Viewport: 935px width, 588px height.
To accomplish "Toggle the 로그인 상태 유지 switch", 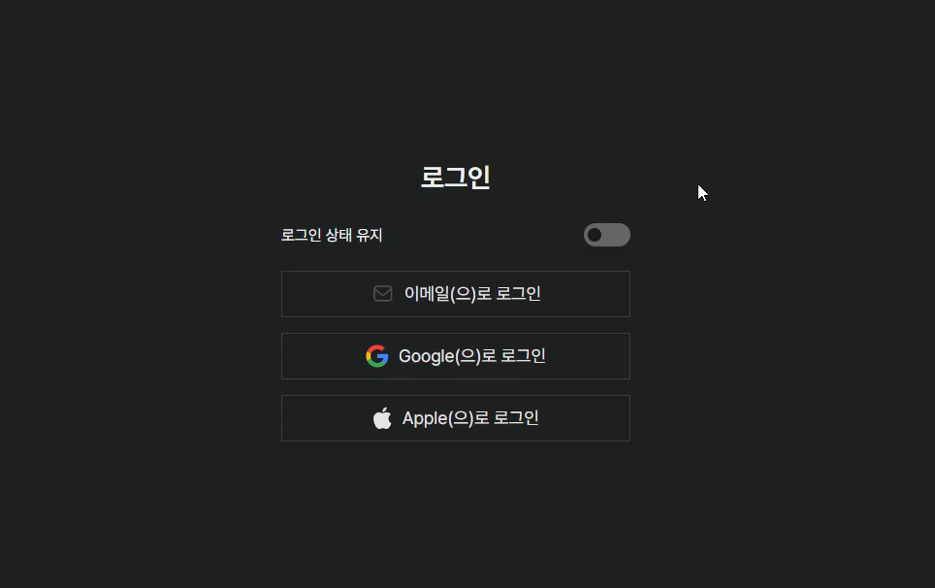I will point(606,235).
